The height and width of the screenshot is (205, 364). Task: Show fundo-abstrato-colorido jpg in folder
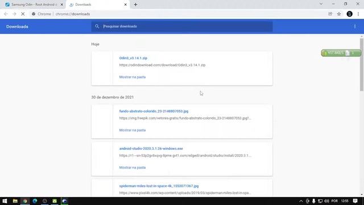tap(133, 130)
